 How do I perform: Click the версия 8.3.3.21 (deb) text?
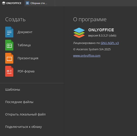(x=102, y=36)
